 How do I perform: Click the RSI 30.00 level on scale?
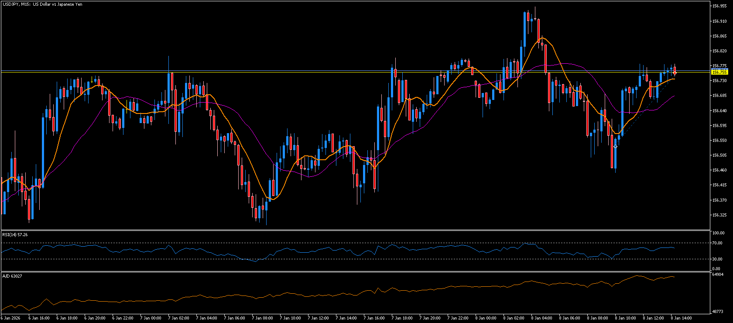(x=717, y=259)
